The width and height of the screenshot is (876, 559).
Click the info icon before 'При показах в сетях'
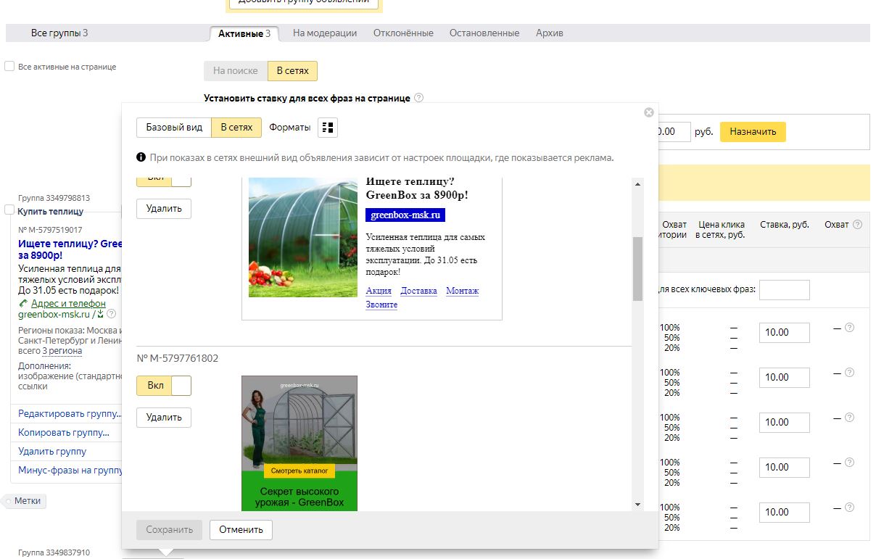pos(141,157)
